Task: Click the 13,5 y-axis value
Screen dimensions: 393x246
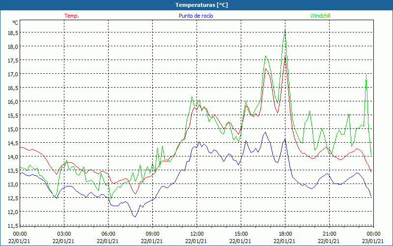Action: point(13,170)
